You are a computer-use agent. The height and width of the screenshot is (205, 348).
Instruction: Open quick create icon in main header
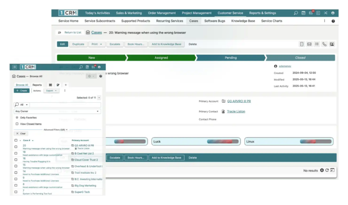point(318,13)
